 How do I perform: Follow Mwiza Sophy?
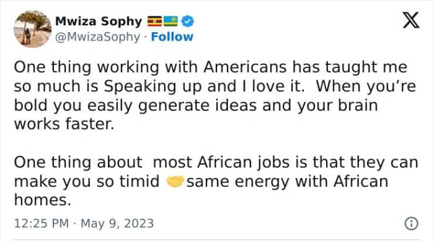coord(172,37)
